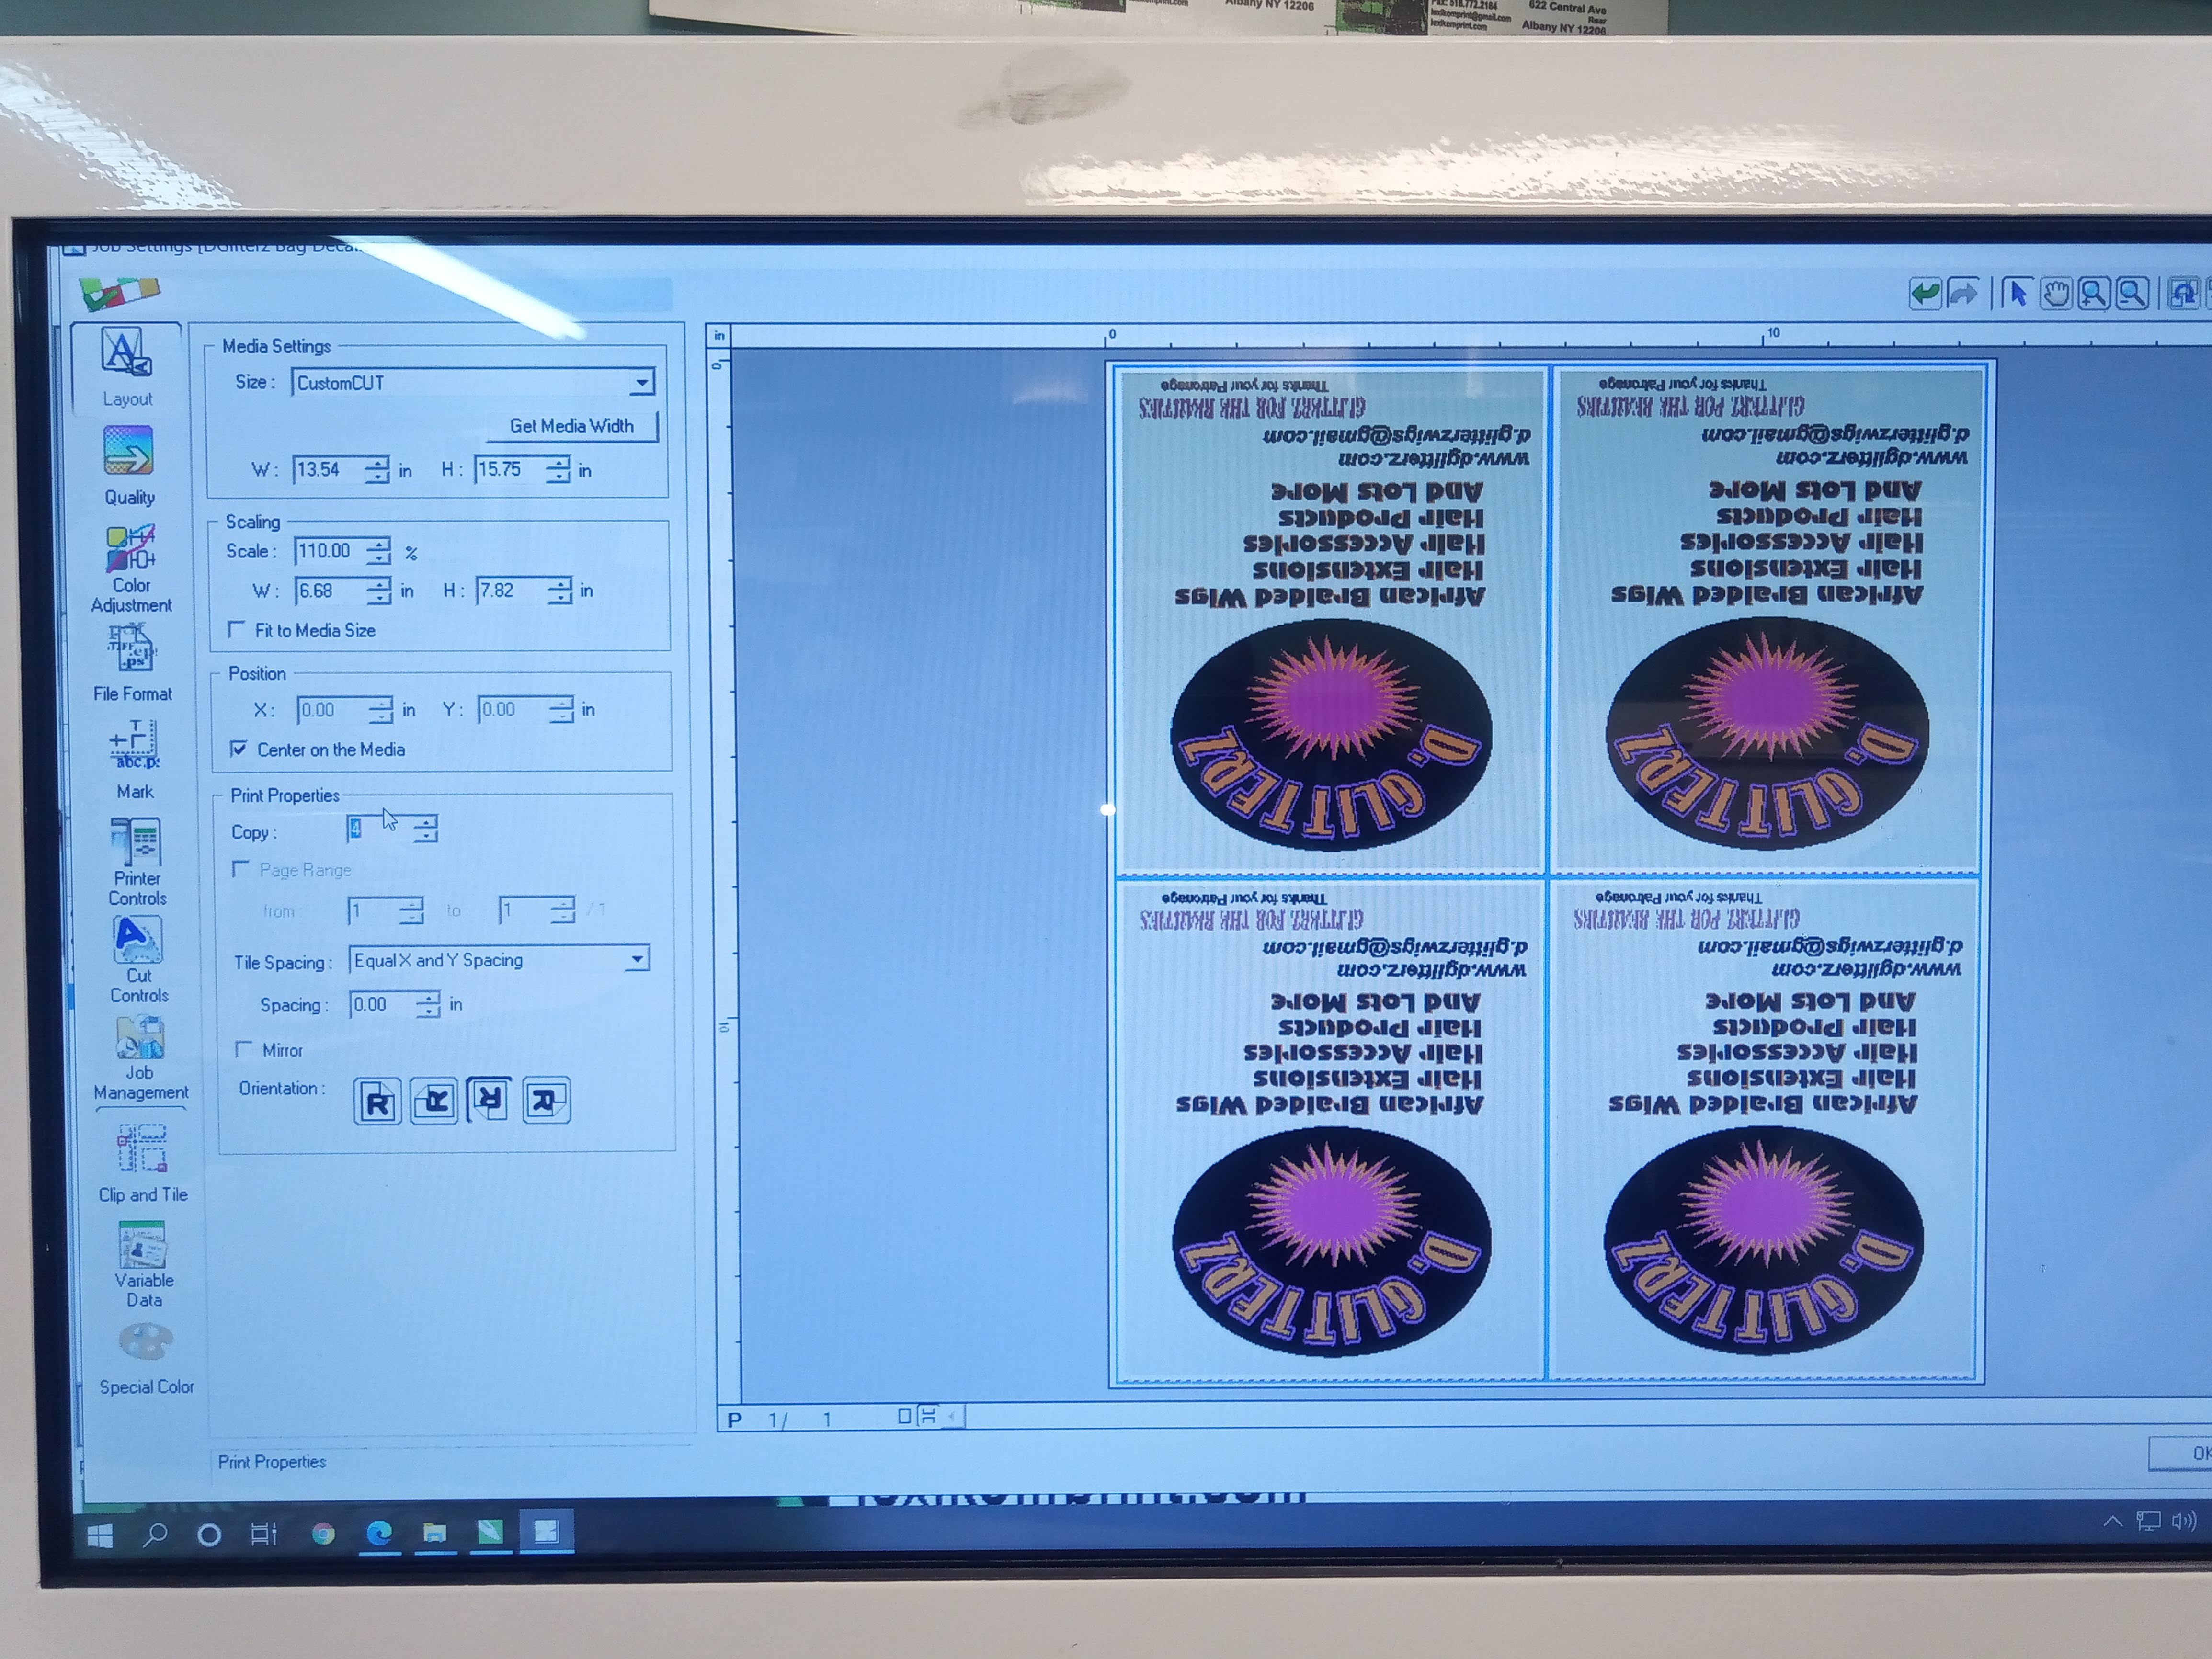The height and width of the screenshot is (1659, 2212).
Task: Increase the Scale percentage stepper
Action: (379, 545)
